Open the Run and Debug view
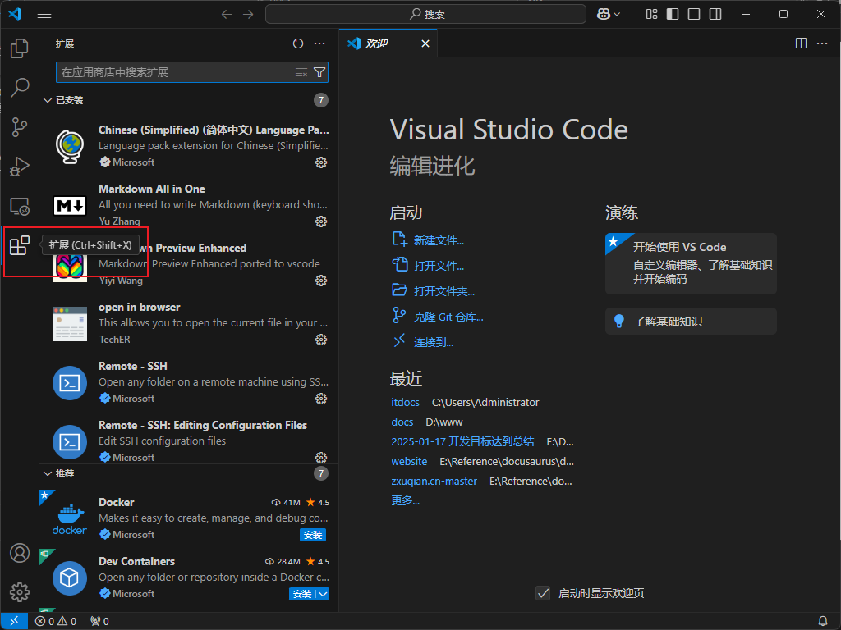This screenshot has width=841, height=630. [20, 167]
